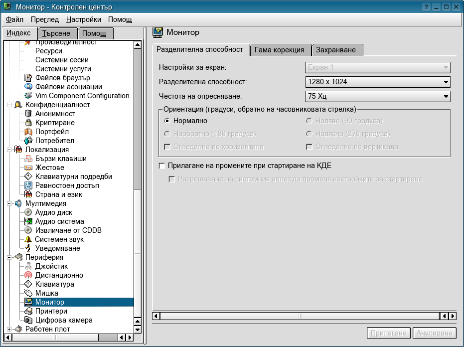Select the Аудио диск icon

(28, 212)
